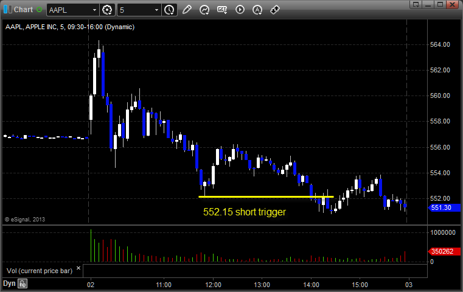This screenshot has height=292, width=463.
Task: Click the lock icon beside Dyn
Action: coord(23,283)
